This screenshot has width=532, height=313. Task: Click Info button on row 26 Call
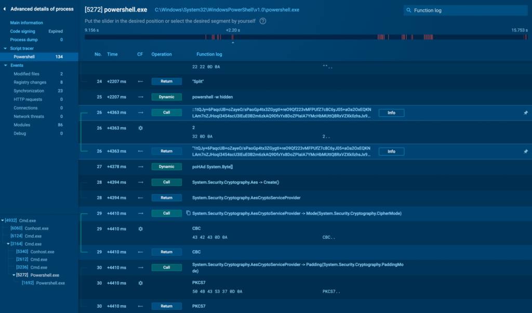[x=391, y=113]
